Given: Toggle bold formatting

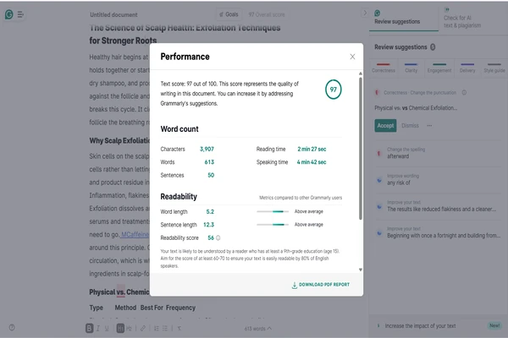Looking at the screenshot, I should (x=90, y=328).
